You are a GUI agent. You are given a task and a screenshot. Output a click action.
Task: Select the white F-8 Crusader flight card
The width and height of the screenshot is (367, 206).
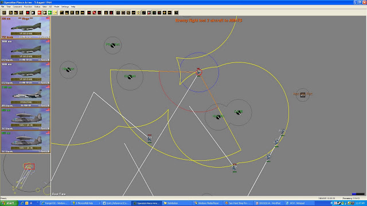click(x=25, y=96)
